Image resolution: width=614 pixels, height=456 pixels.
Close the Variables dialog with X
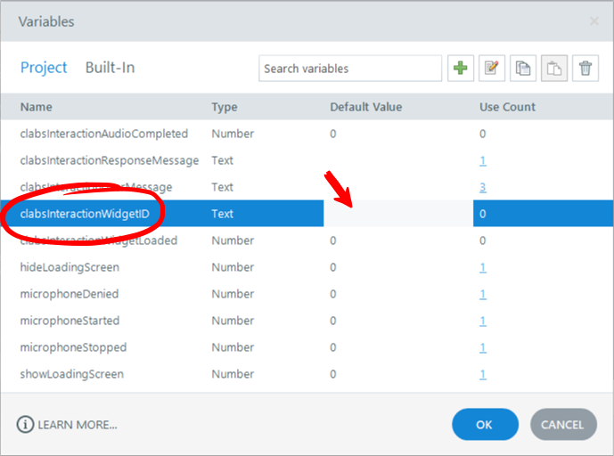point(594,20)
